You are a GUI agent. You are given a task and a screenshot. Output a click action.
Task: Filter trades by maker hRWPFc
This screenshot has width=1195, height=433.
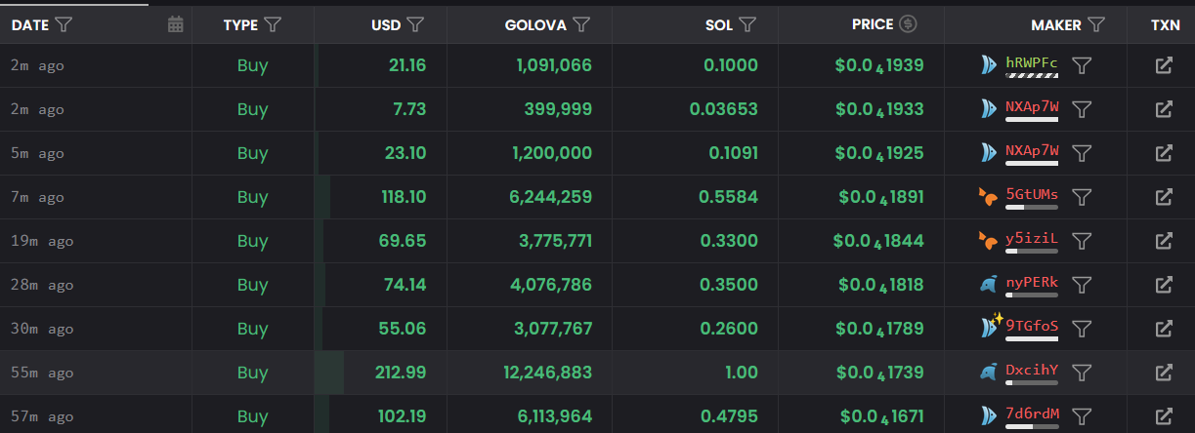tap(1082, 65)
